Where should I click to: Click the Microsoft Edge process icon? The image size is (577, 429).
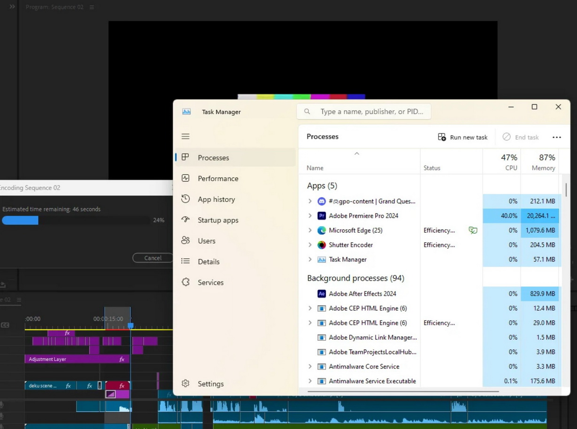(322, 230)
